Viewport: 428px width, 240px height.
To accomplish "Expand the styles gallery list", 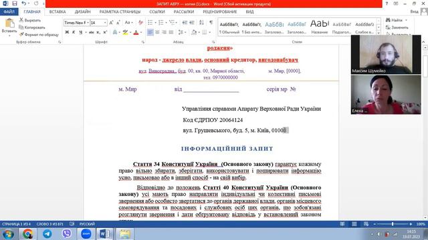I will click(x=379, y=33).
